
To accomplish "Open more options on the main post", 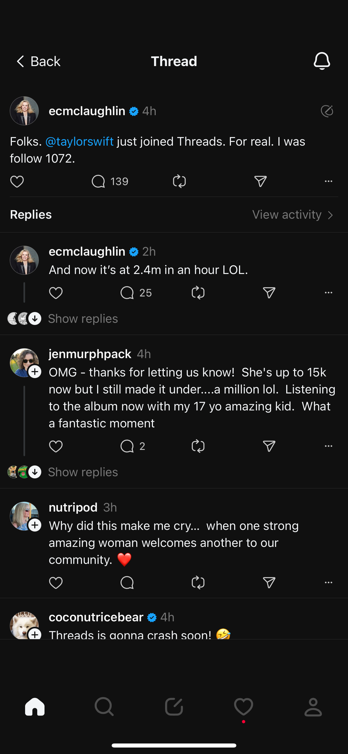I will pos(328,181).
